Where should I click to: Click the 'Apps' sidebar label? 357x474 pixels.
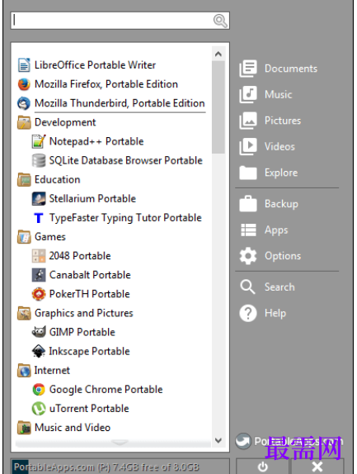coord(276,230)
